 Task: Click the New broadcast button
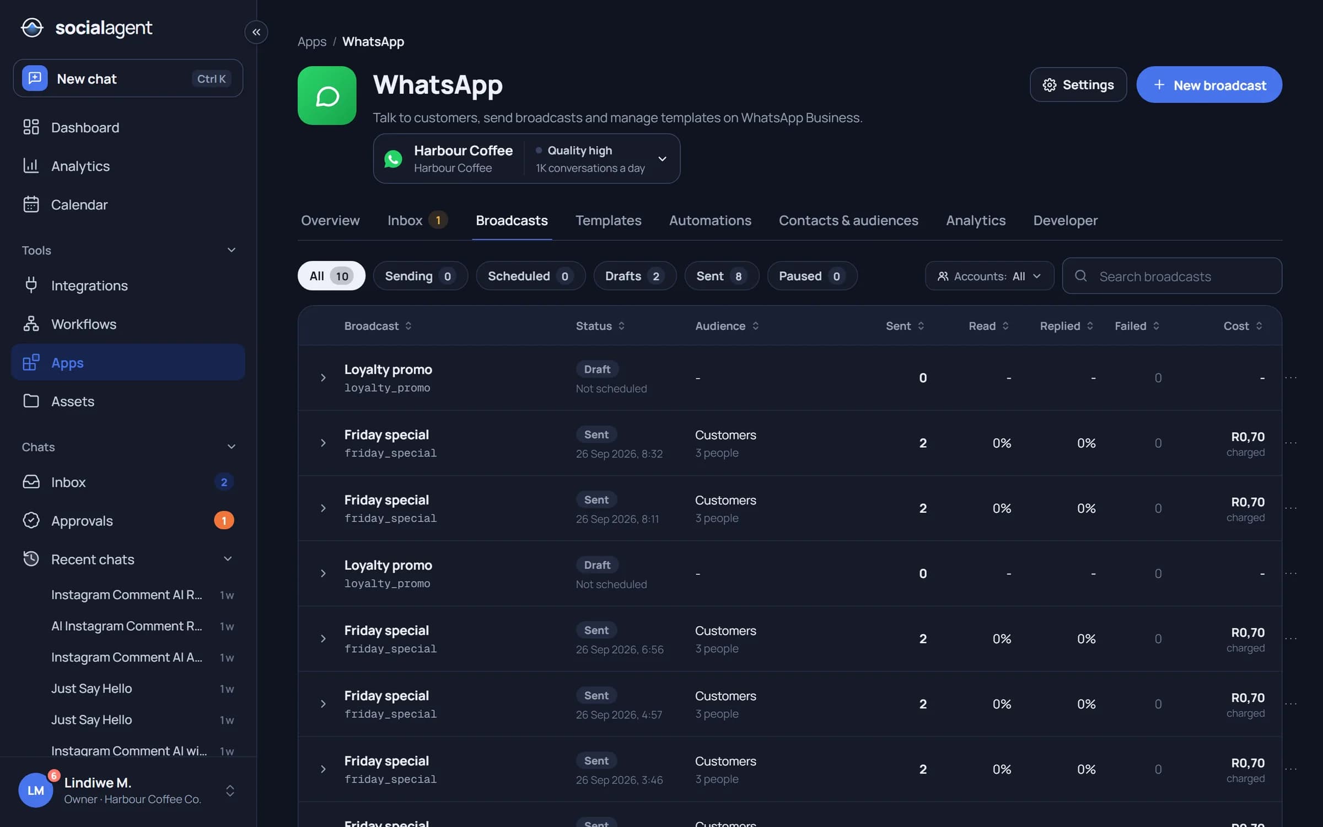[x=1209, y=84]
